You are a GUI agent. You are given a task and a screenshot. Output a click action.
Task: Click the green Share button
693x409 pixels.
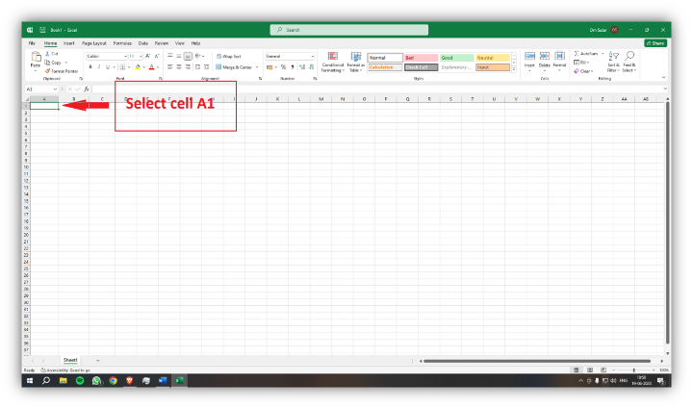(655, 43)
